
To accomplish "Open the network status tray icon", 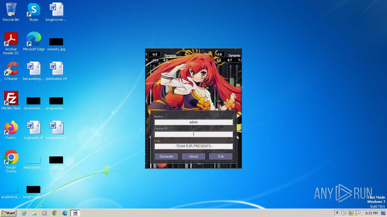I will (x=351, y=213).
